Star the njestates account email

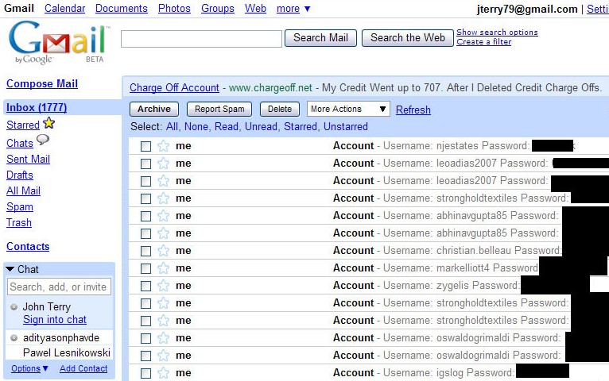(x=163, y=146)
